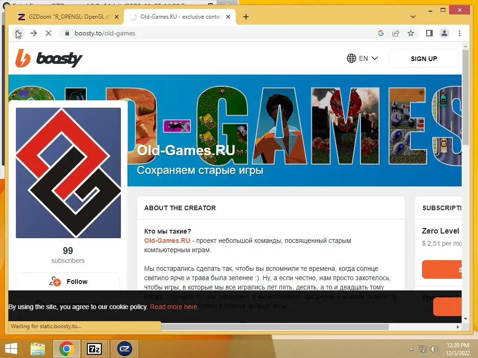Click the Follow button

(x=68, y=282)
